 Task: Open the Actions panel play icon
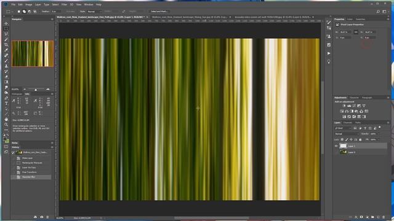point(329,53)
